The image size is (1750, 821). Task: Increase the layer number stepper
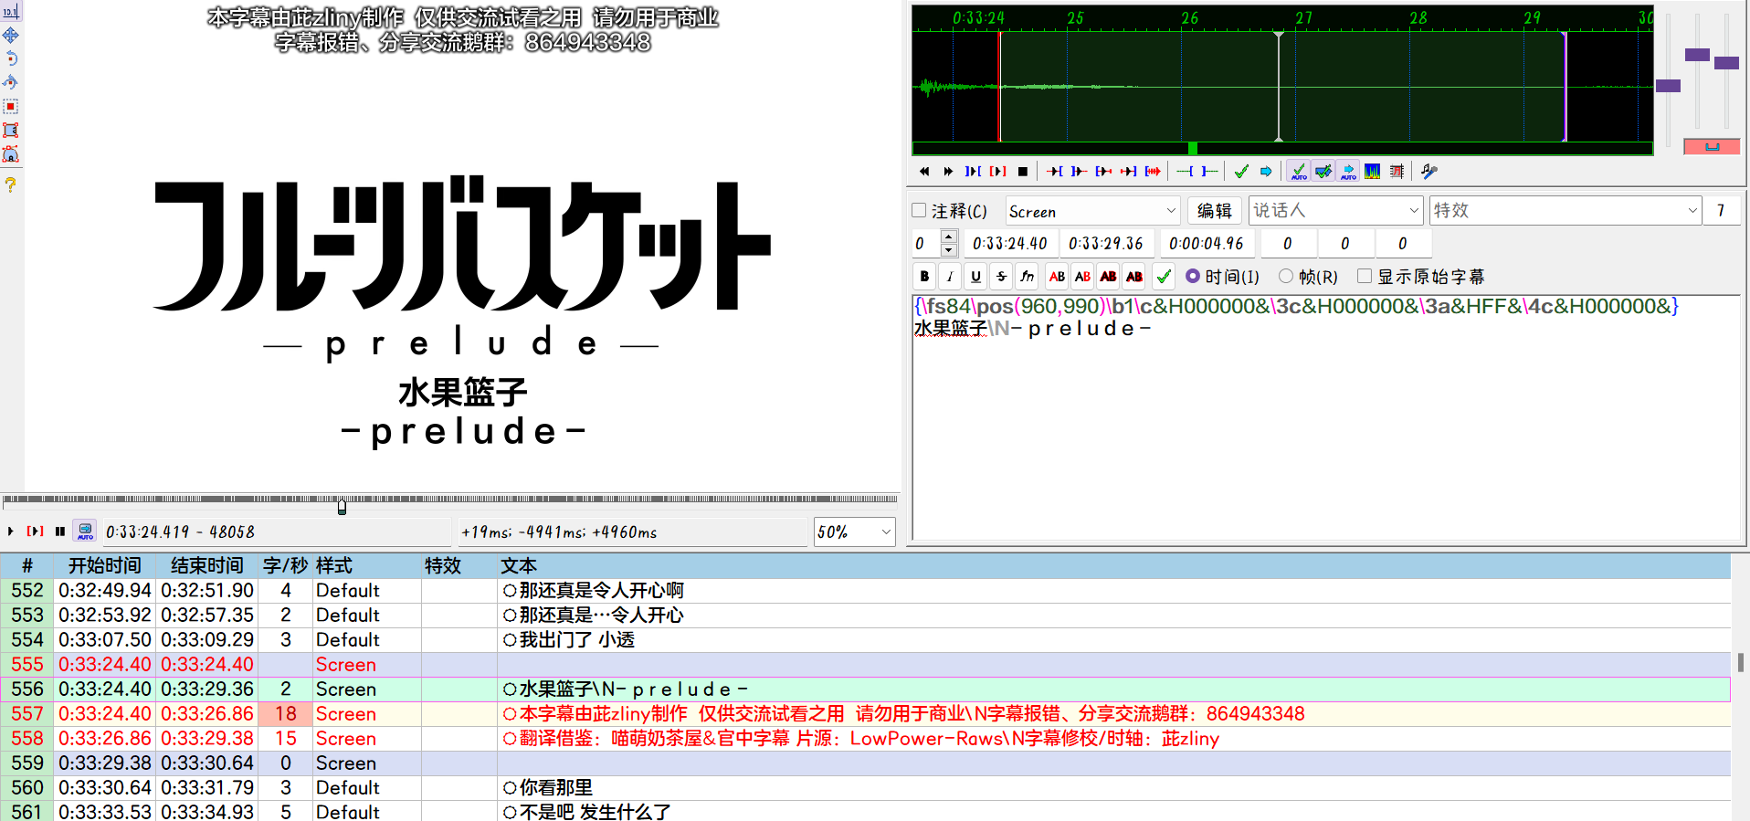[x=949, y=237]
